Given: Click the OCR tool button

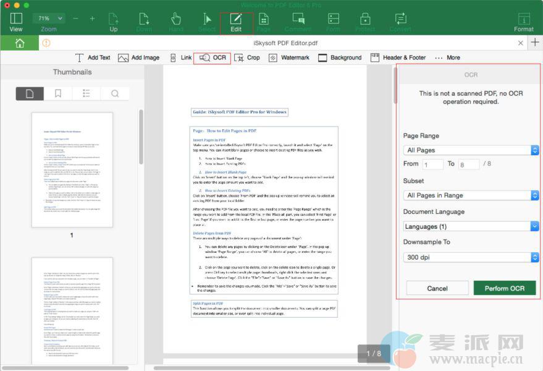Looking at the screenshot, I should [x=213, y=58].
